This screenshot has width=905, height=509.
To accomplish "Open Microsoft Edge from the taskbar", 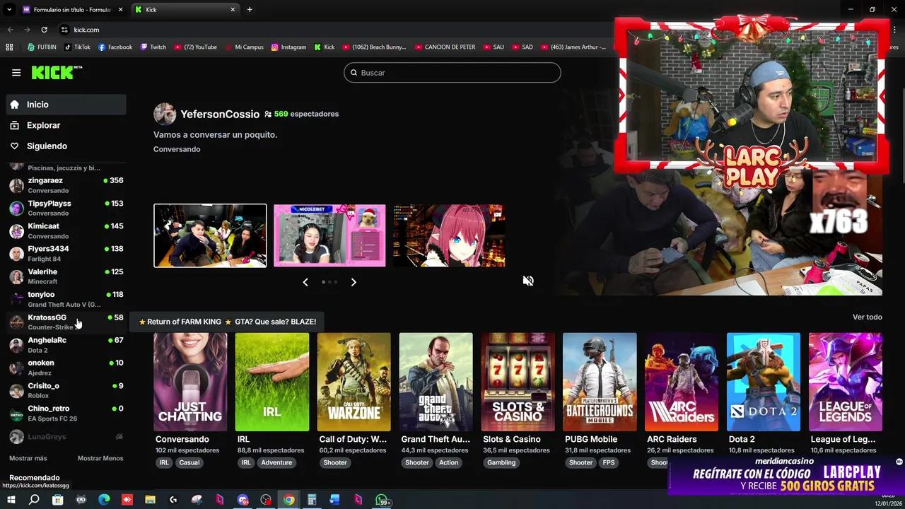I will (104, 500).
